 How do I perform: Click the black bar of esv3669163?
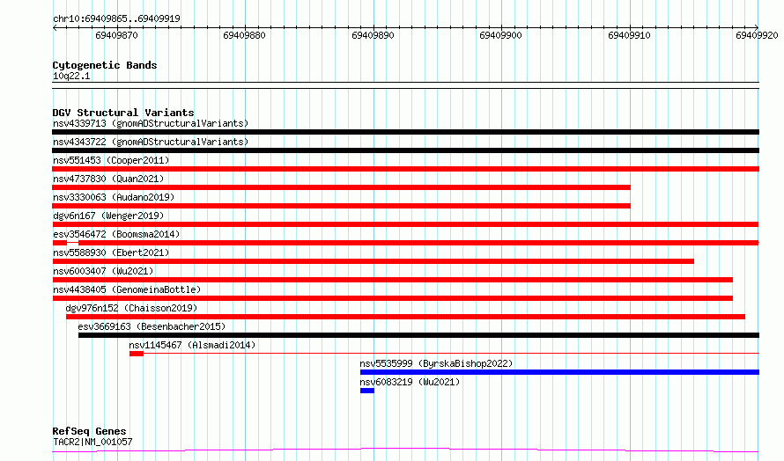click(x=418, y=335)
